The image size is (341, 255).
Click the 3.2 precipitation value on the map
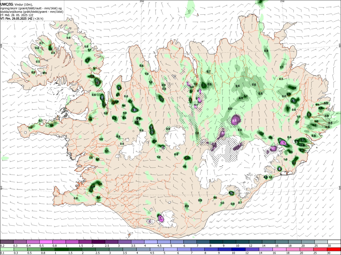pos(162,99)
